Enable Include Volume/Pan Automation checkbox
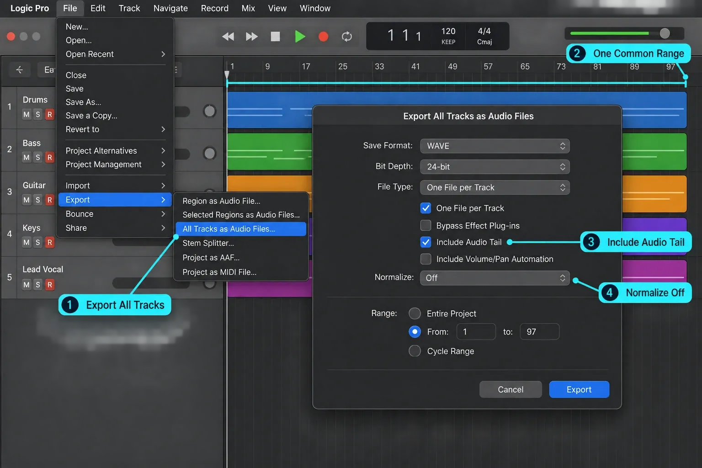702x468 pixels. click(x=425, y=259)
